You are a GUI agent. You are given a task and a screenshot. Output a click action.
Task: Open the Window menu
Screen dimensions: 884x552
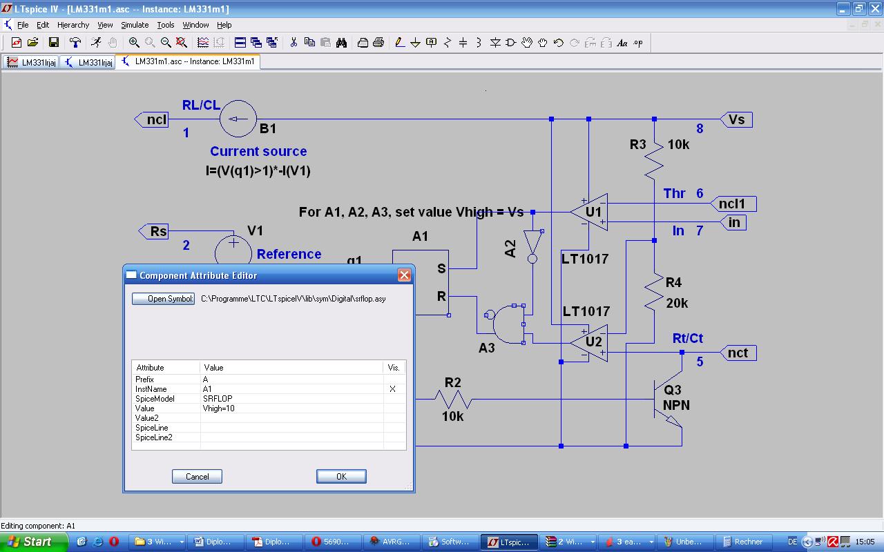[195, 25]
